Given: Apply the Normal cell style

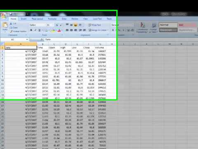Looking at the screenshot, I should (x=168, y=25).
